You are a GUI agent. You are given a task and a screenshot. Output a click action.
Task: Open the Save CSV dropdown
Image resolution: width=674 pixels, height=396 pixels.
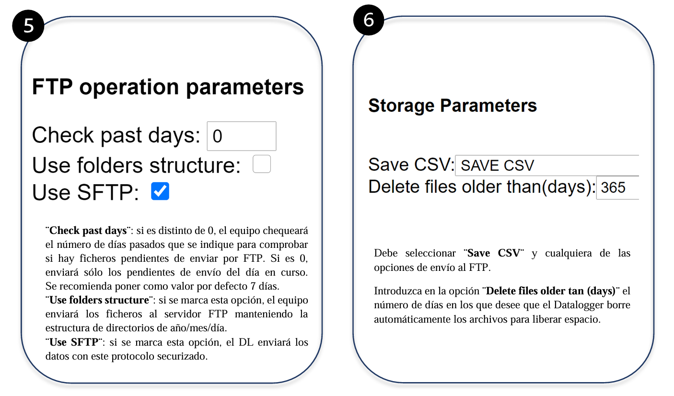tap(547, 165)
